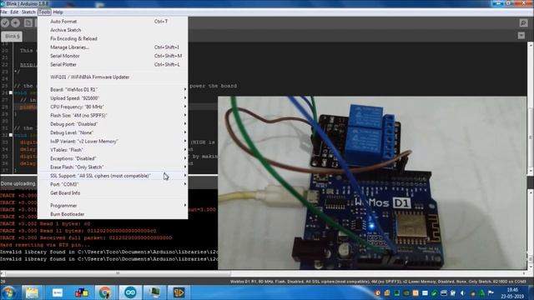This screenshot has width=534, height=300.
Task: Choose Archive Sketch menu entry
Action: tap(113, 30)
